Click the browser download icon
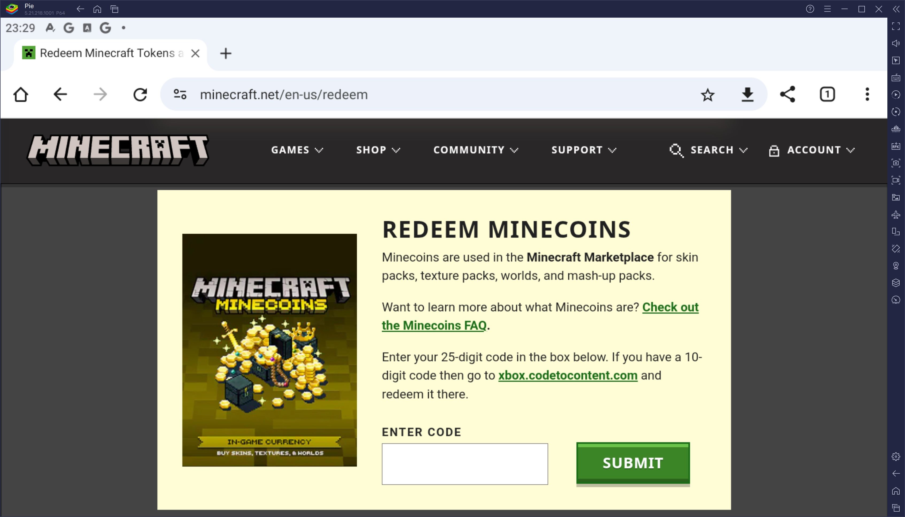Image resolution: width=905 pixels, height=517 pixels. [x=748, y=94]
